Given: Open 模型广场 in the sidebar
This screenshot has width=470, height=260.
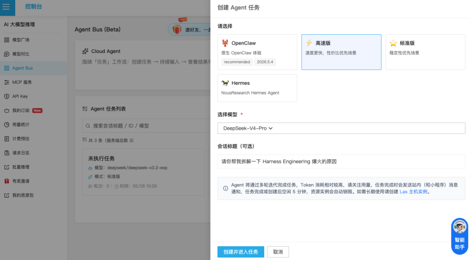Looking at the screenshot, I should (34, 40).
